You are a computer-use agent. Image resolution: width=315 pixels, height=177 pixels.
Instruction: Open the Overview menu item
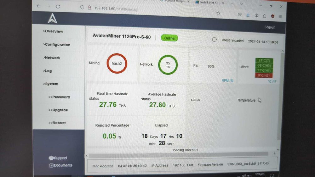(x=53, y=31)
